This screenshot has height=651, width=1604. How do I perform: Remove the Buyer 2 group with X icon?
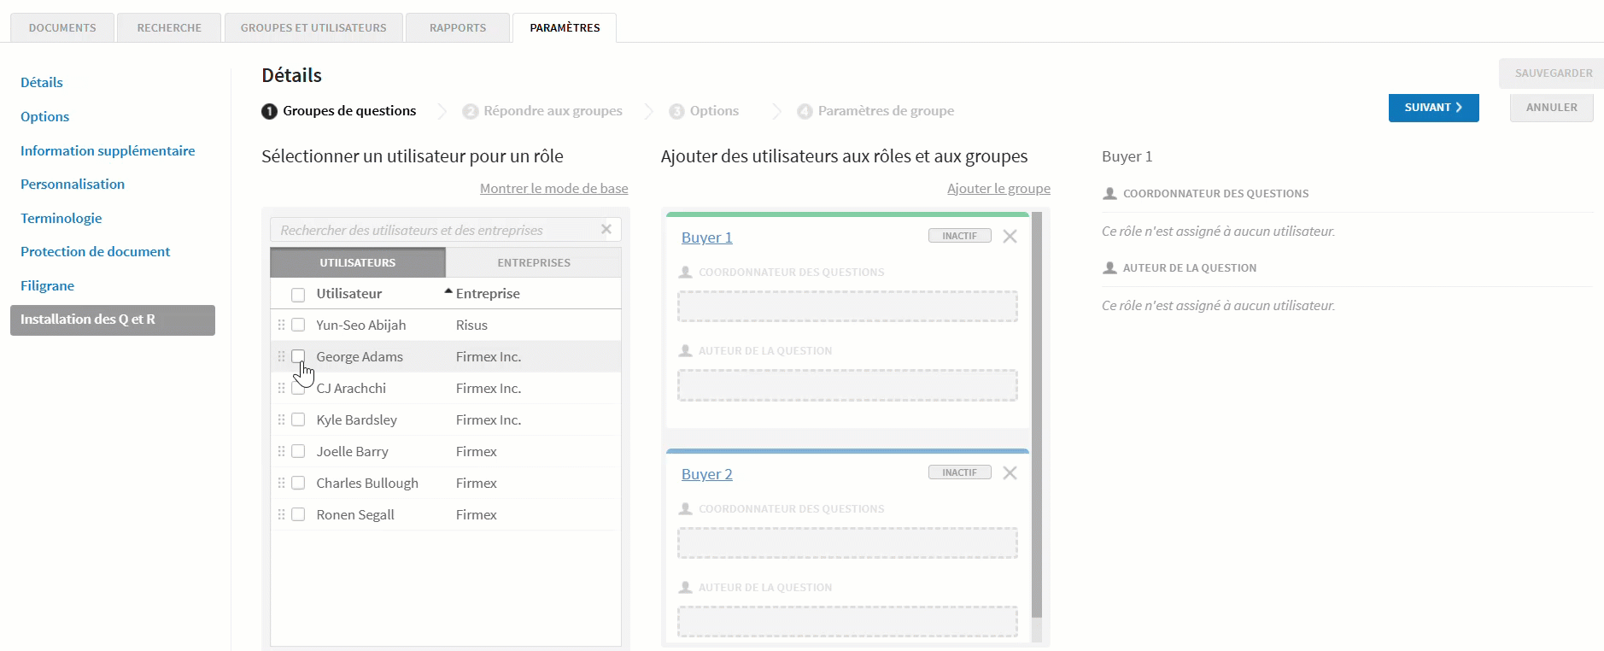(1010, 473)
